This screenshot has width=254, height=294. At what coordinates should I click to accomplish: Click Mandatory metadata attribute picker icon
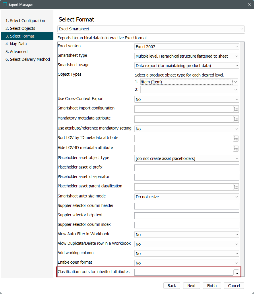pyautogui.click(x=236, y=119)
